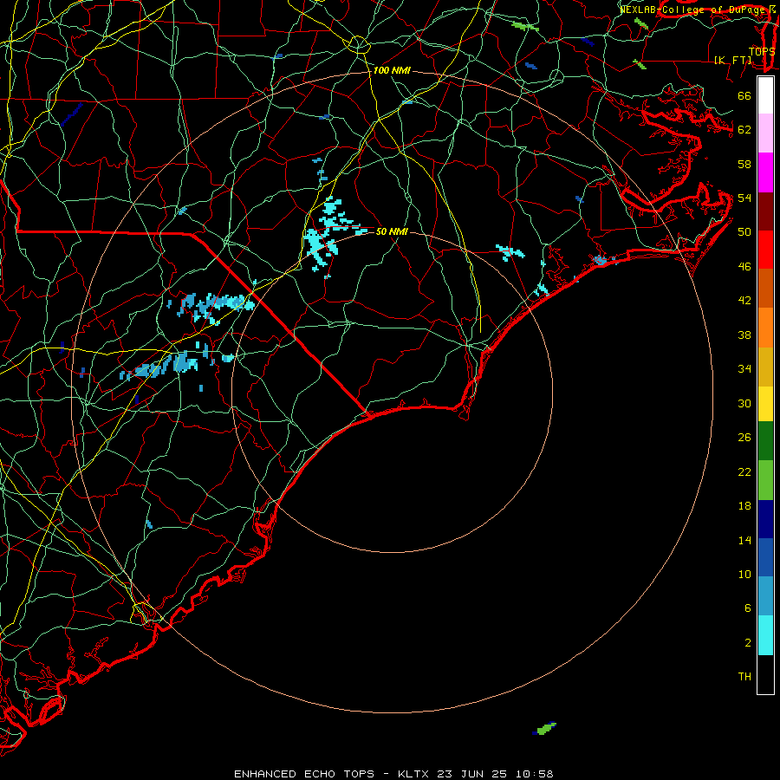Click the orange 42 kft legend swatch
Viewport: 780px width, 780px height.
(765, 328)
